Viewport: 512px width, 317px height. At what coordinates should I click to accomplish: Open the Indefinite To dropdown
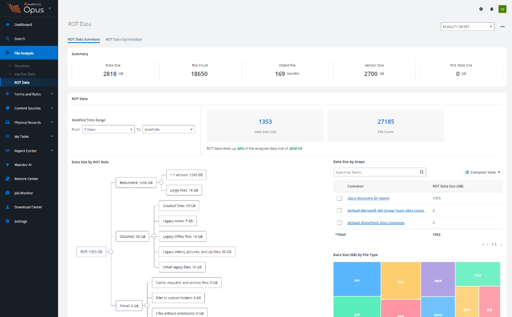tap(168, 129)
